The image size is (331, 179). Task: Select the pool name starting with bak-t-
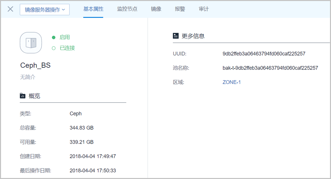(x=270, y=68)
